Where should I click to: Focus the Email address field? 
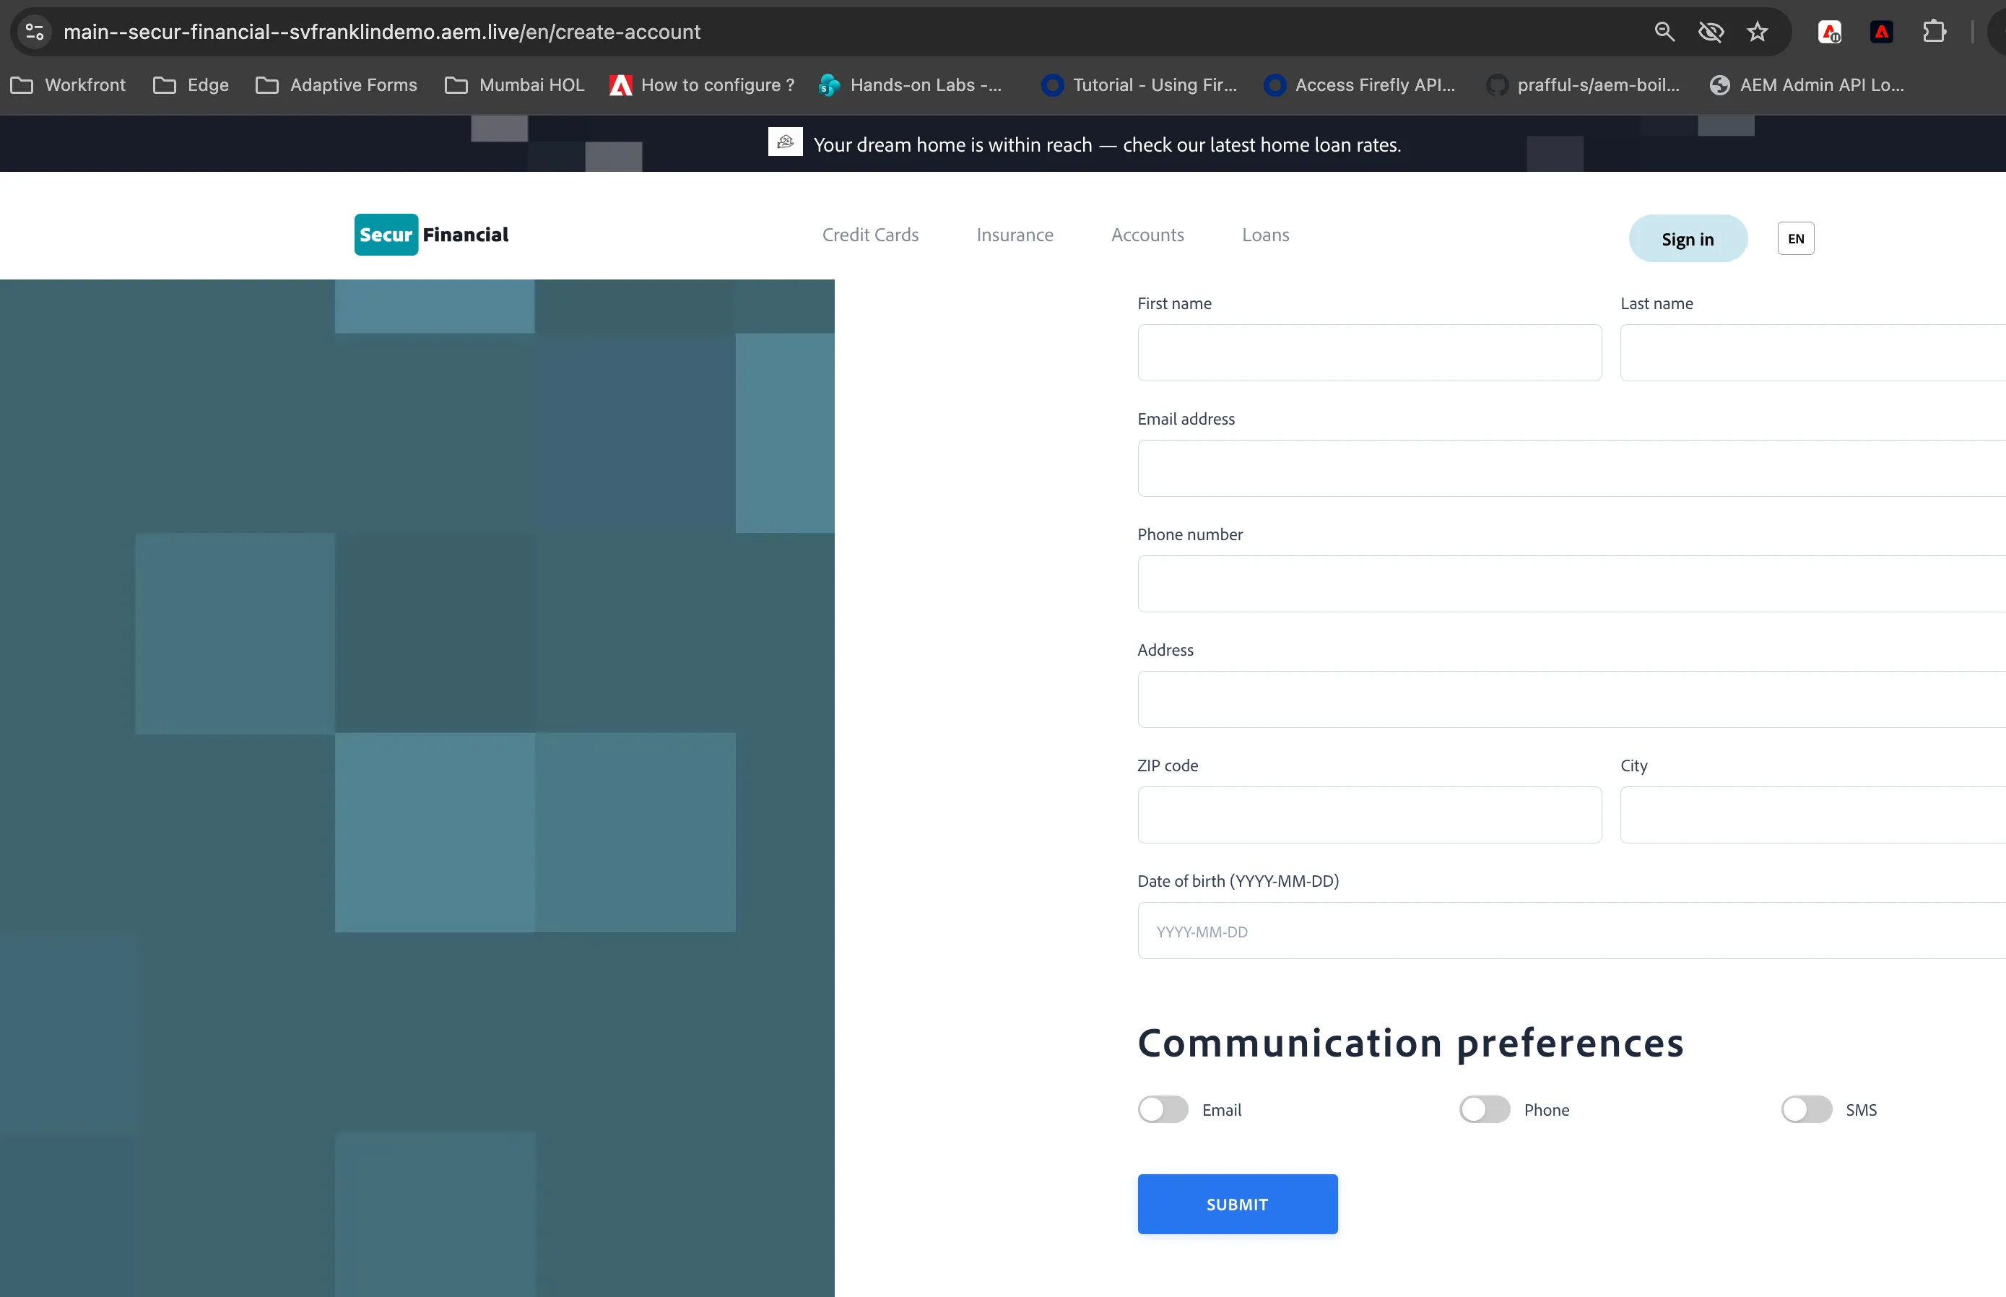coord(1571,468)
